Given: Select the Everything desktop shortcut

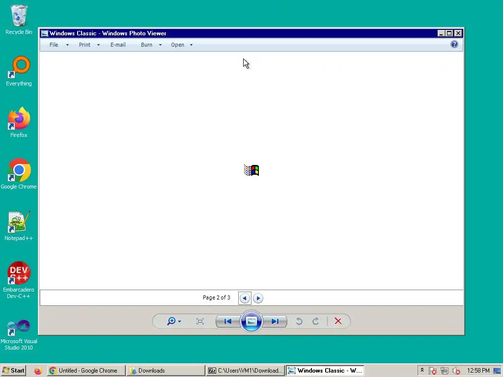Looking at the screenshot, I should [x=19, y=71].
